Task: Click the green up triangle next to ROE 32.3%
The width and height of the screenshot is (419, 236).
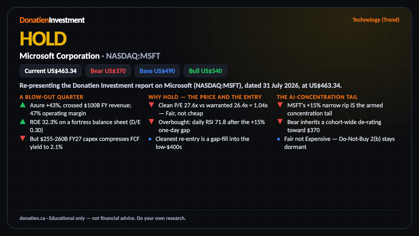Action: [23, 122]
